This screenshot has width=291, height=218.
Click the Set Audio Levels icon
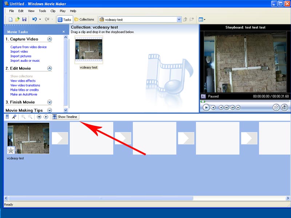pos(7,117)
